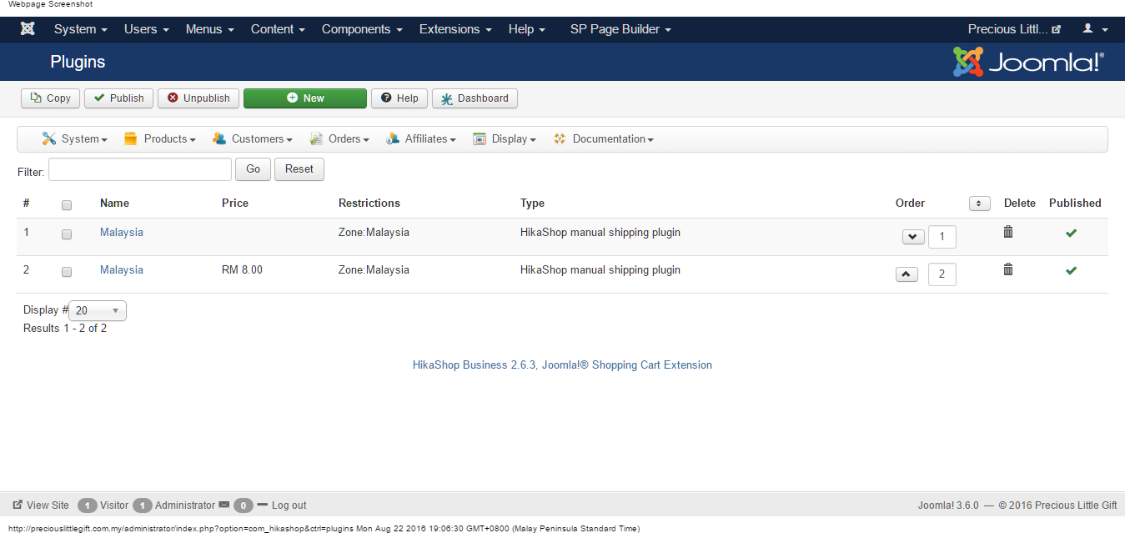Open HikaShop Business 2.6.3 footer link
This screenshot has width=1125, height=533.
coord(562,365)
